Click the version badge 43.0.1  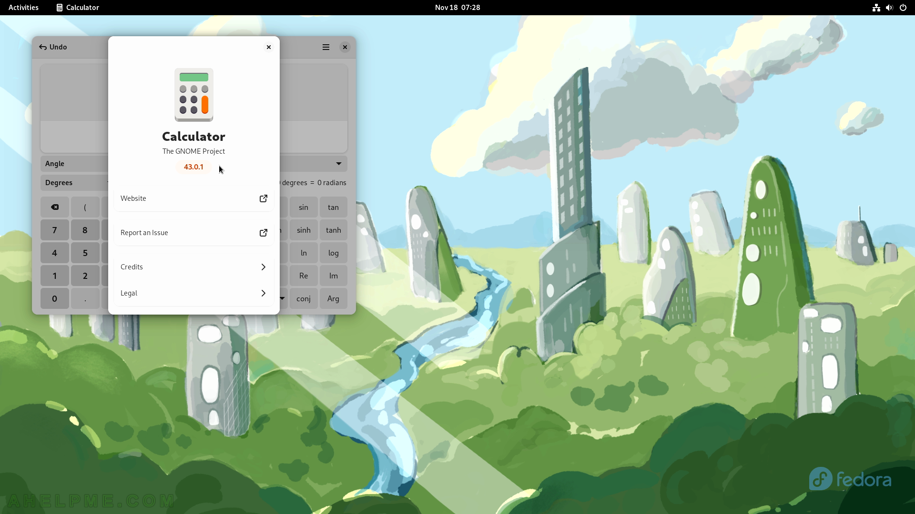193,167
